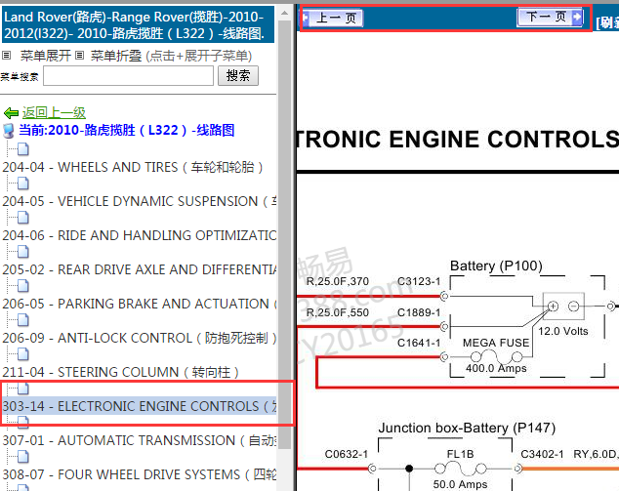Image resolution: width=619 pixels, height=491 pixels.
Task: Focus the 菜单搜索 search input field
Action: click(128, 75)
